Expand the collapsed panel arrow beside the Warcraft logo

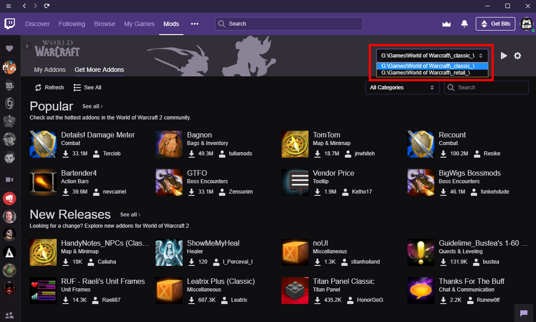coord(27,46)
